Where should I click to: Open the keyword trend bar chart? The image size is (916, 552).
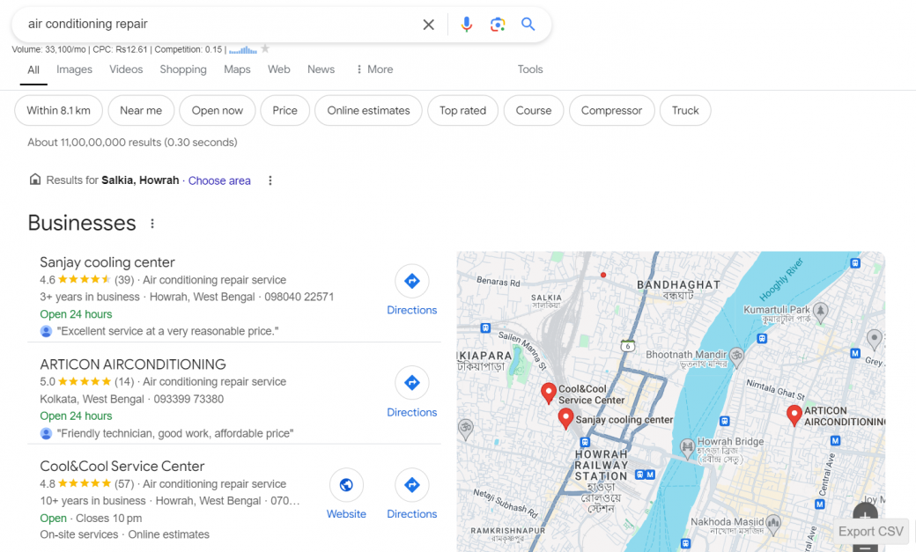[243, 49]
